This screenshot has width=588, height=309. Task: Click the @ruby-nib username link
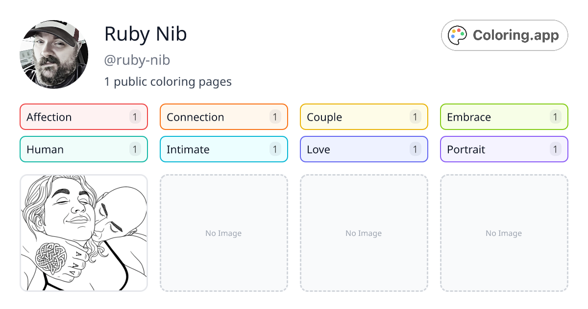pos(138,60)
